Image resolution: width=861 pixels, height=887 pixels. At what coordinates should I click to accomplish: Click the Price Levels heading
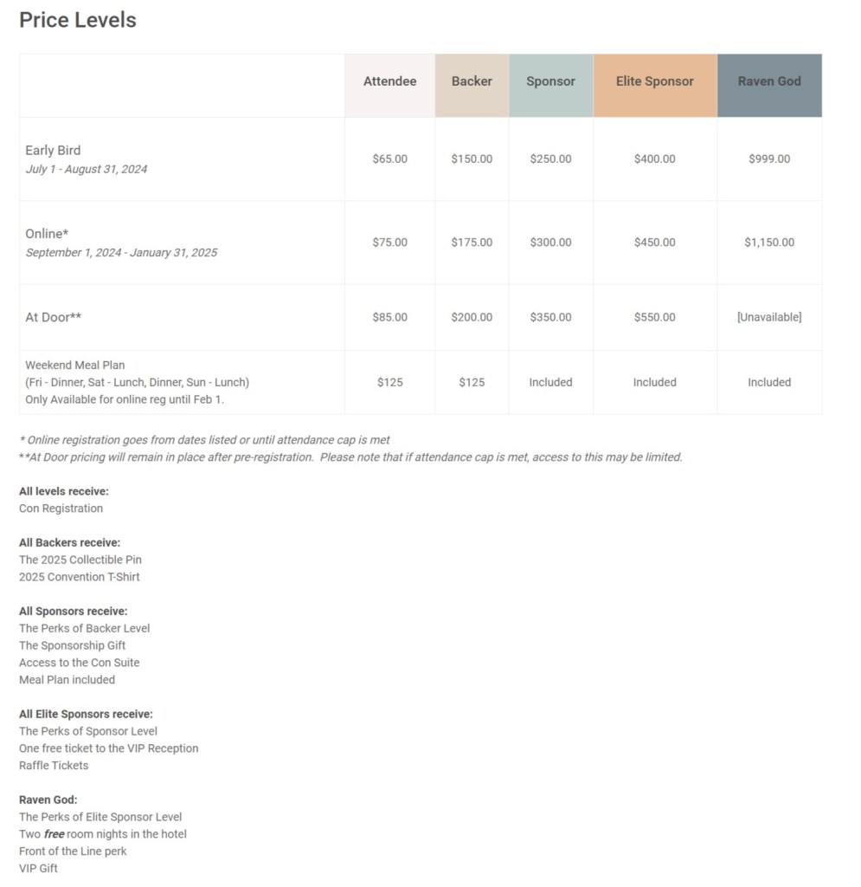pos(78,20)
